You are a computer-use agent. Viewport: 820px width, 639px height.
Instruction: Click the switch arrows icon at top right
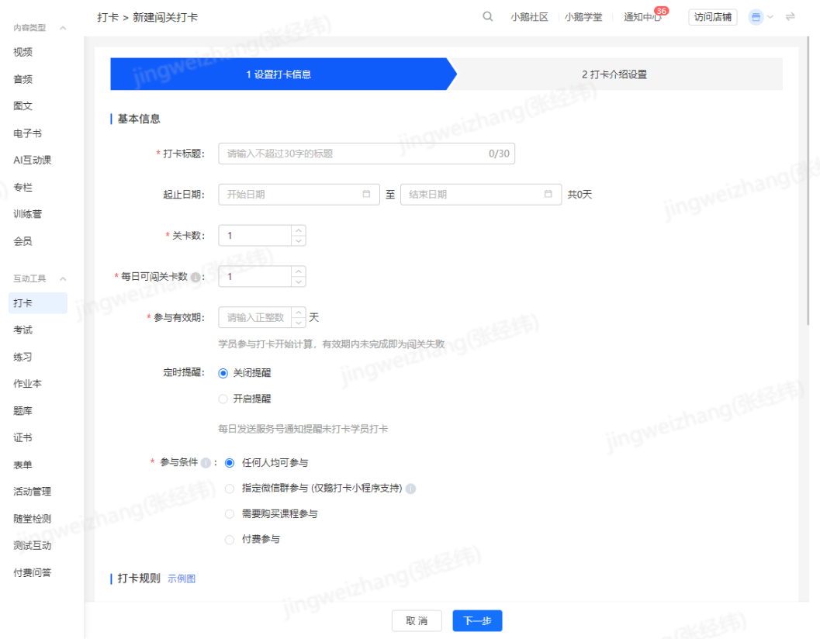791,17
